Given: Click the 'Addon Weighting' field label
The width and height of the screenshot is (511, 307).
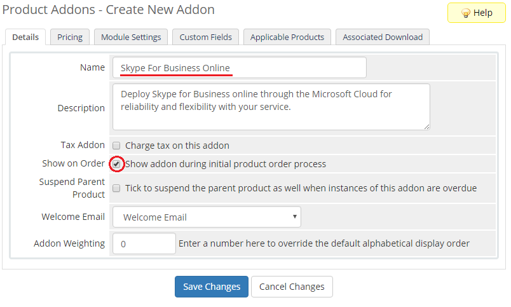Looking at the screenshot, I should (69, 243).
